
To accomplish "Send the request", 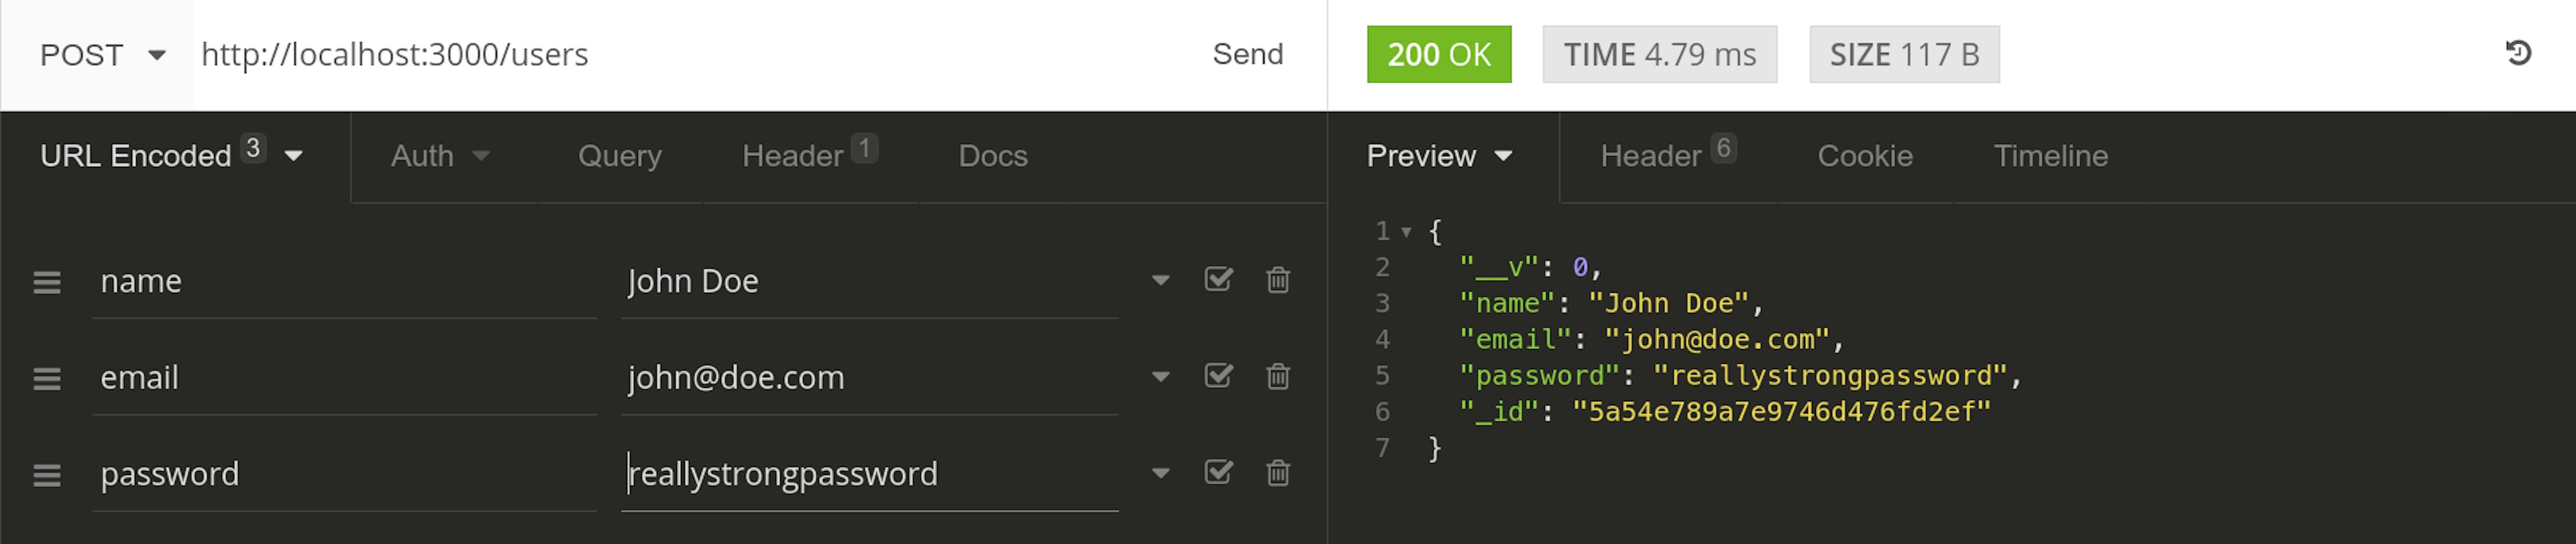I will click(x=1247, y=55).
